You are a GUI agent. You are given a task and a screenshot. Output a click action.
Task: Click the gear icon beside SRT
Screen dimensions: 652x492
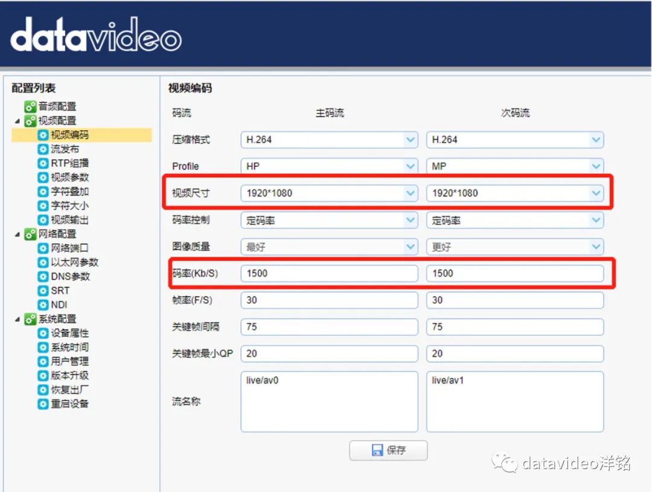tap(43, 291)
